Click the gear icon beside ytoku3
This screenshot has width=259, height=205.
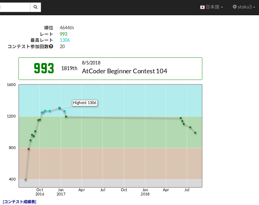pyautogui.click(x=235, y=7)
